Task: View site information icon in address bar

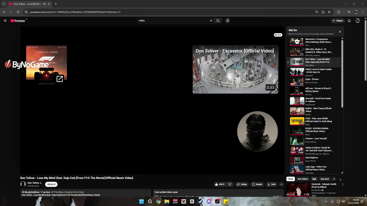Action: click(26, 12)
